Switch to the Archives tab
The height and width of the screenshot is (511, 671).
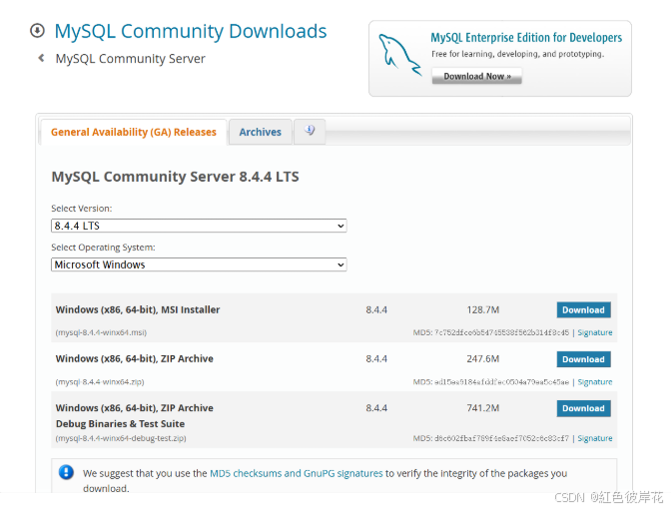pos(261,132)
